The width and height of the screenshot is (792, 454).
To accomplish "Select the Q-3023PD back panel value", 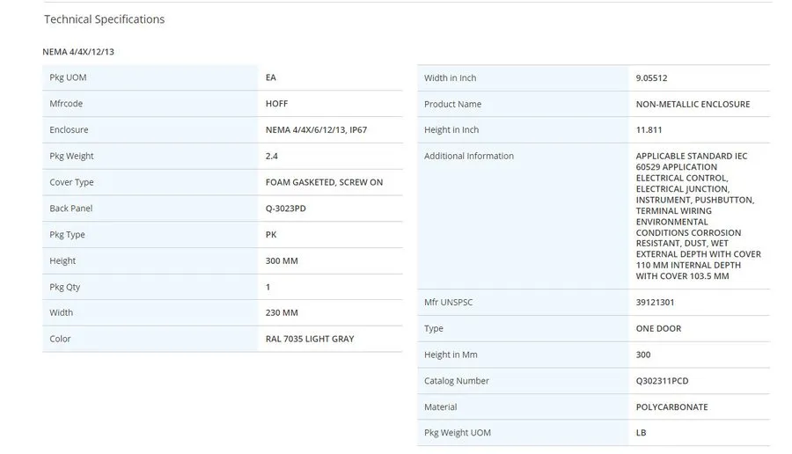I will (x=286, y=208).
